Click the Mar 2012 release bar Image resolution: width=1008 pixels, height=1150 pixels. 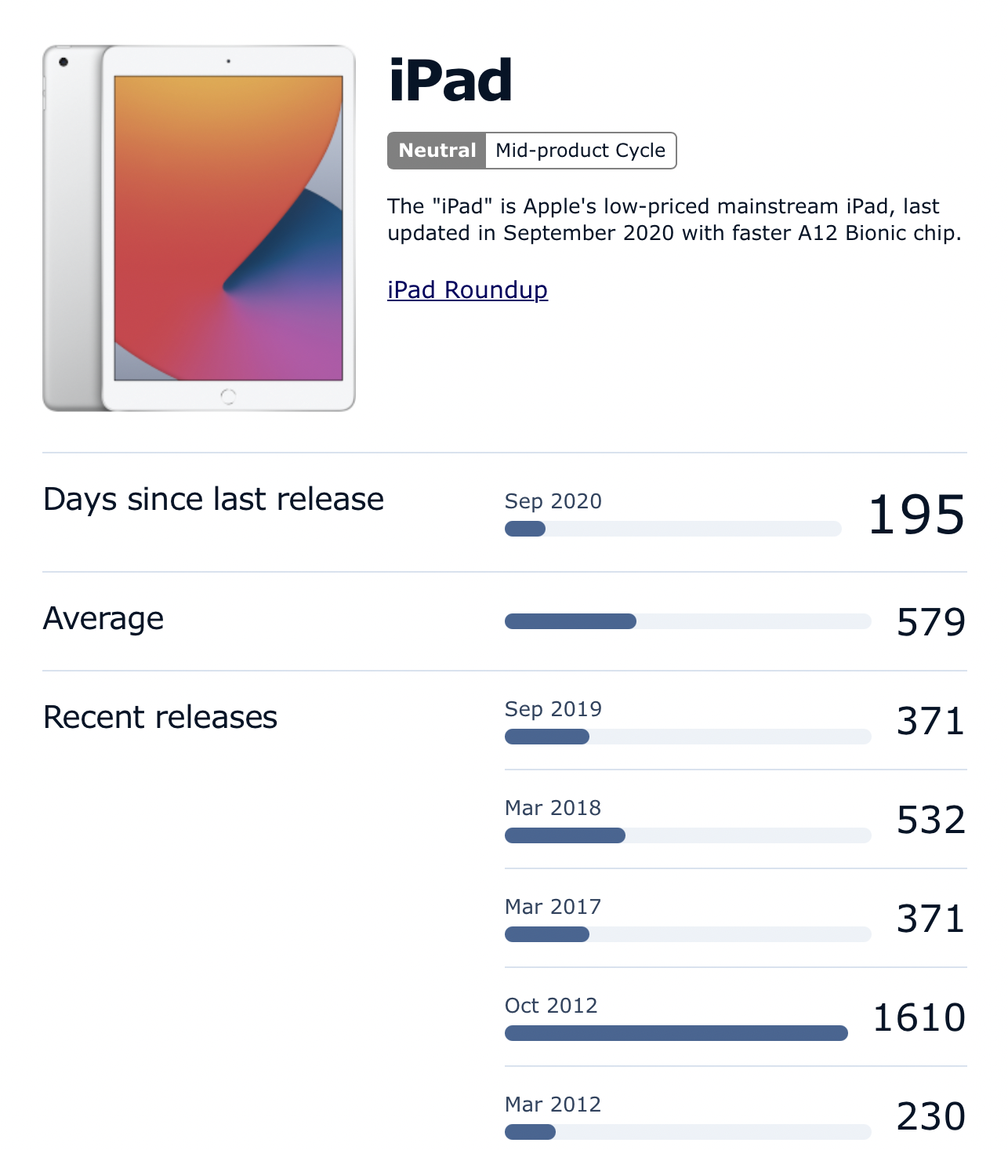pyautogui.click(x=687, y=1132)
